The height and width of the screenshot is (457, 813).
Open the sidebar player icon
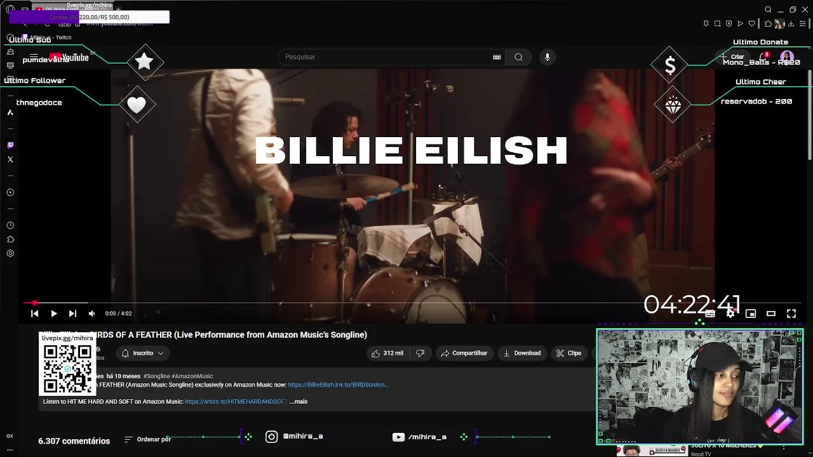click(10, 192)
